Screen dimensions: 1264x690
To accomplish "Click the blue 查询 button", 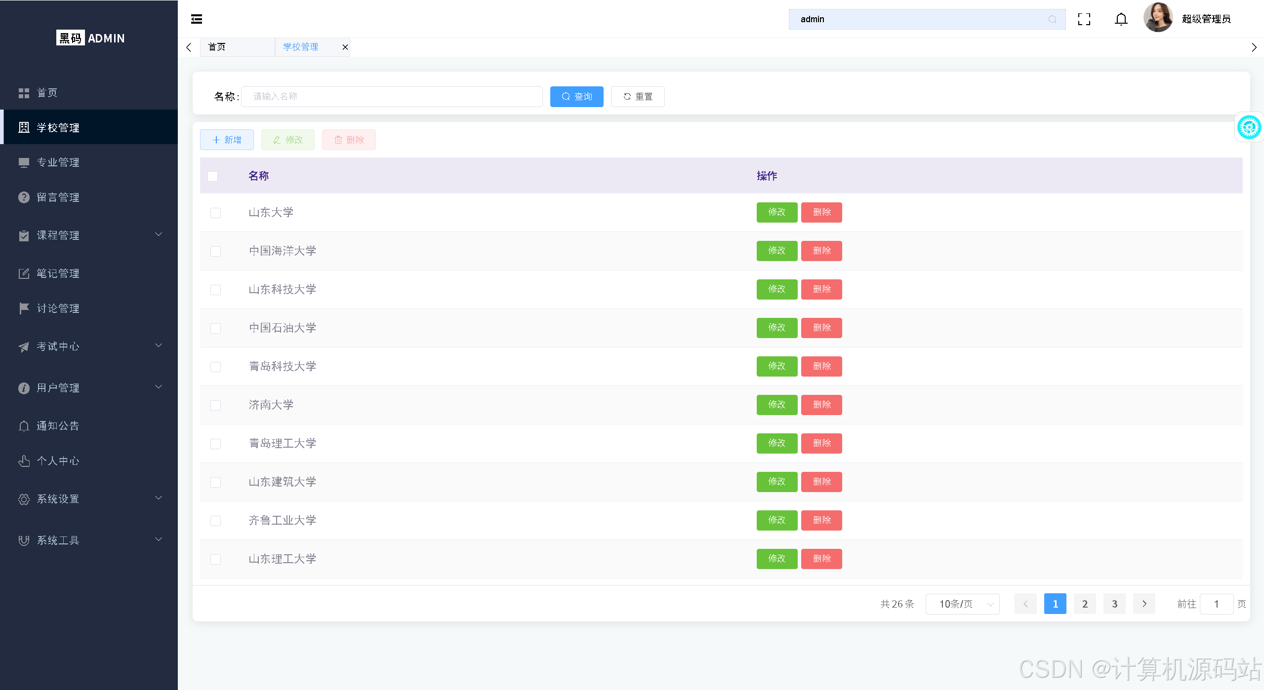I will (x=576, y=97).
